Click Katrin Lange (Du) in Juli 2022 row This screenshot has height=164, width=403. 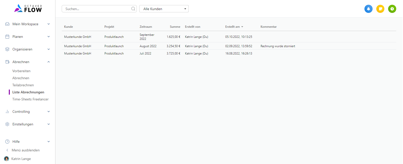click(197, 53)
